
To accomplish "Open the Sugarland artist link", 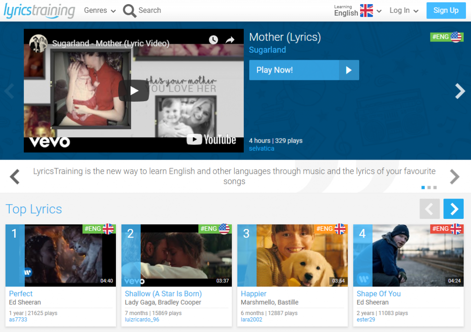I will [x=267, y=50].
